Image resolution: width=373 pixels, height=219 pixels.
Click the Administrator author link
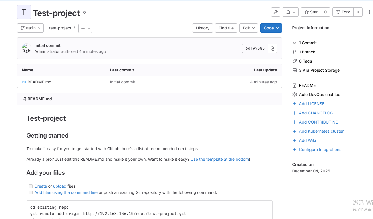click(x=47, y=51)
